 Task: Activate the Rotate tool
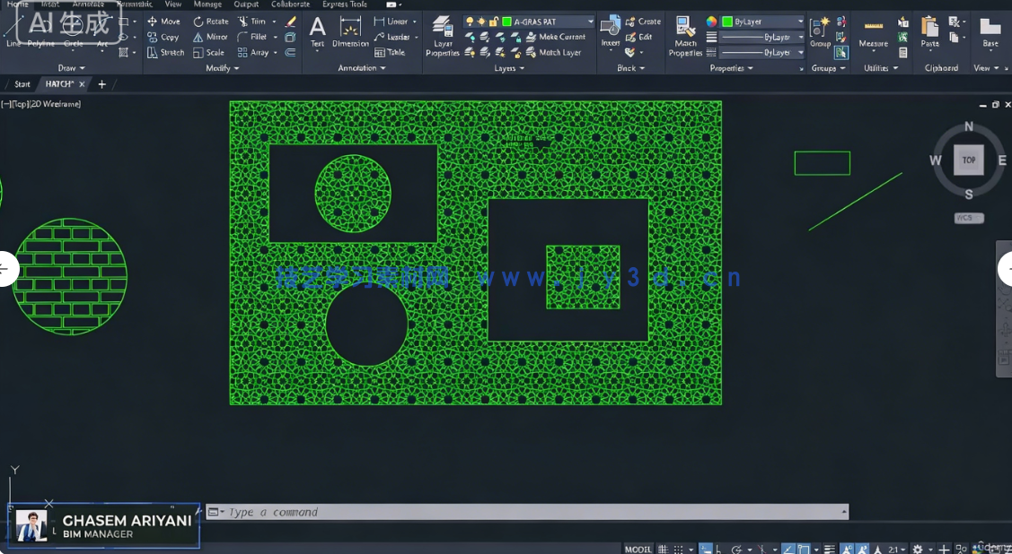[x=211, y=21]
